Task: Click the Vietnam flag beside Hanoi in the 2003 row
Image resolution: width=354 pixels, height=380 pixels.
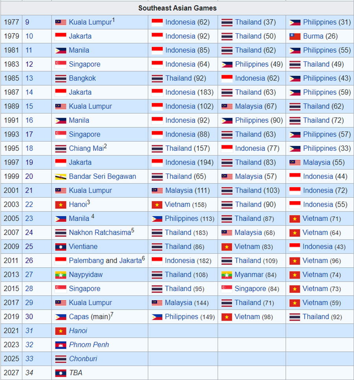Action: pyautogui.click(x=61, y=205)
